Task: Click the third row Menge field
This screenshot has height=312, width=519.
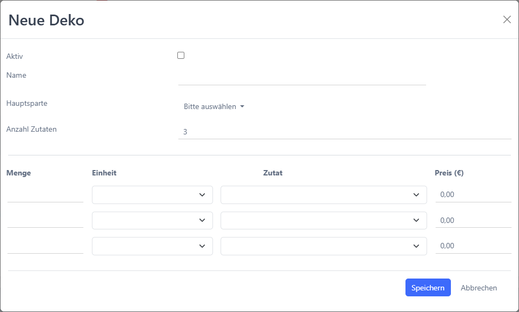Action: point(45,246)
